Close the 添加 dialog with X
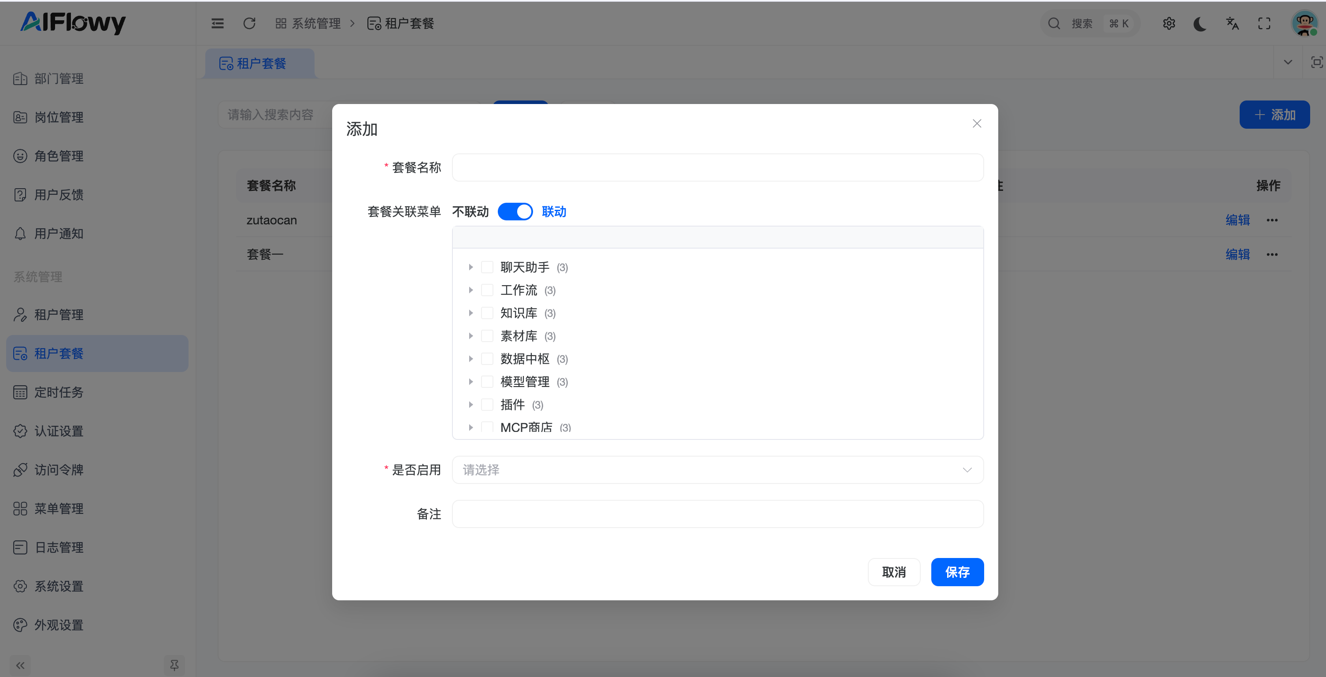The width and height of the screenshot is (1326, 677). point(977,123)
